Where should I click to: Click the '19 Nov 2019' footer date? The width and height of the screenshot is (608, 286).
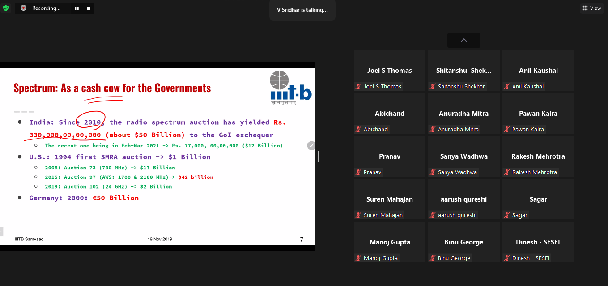click(x=160, y=239)
